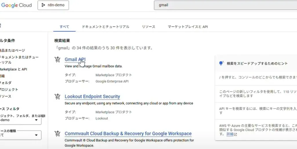Click the marketplace cart icon beside Gmail API
This screenshot has width=297, height=149.
[x=57, y=59]
